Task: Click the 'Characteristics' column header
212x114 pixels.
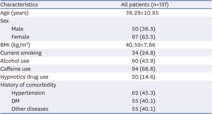Action: (19, 5)
